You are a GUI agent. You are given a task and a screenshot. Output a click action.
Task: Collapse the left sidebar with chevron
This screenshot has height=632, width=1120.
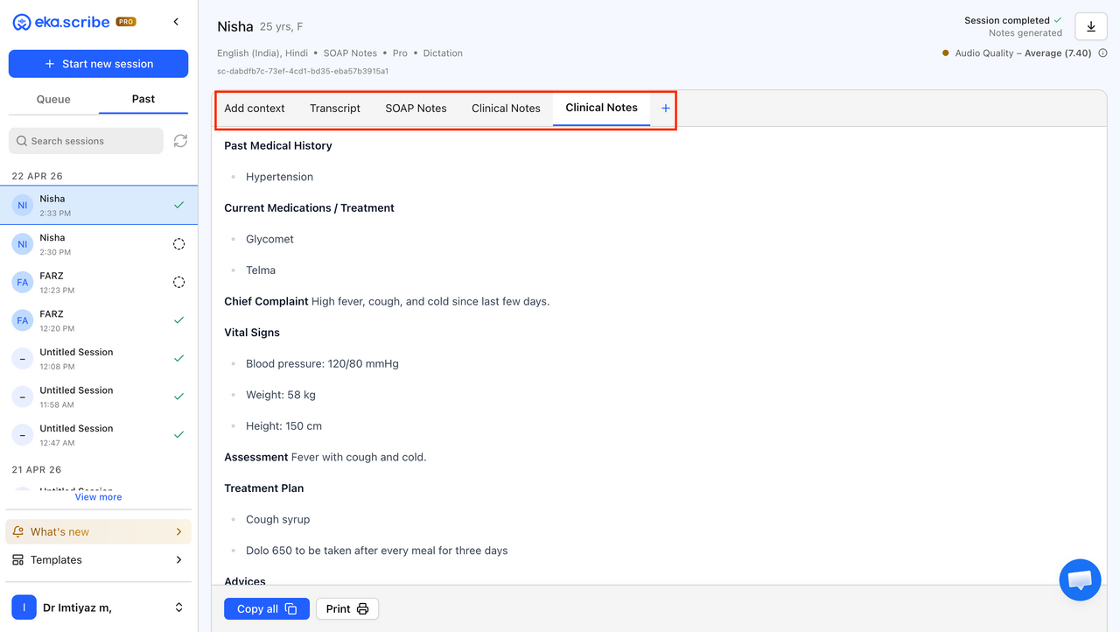[176, 22]
